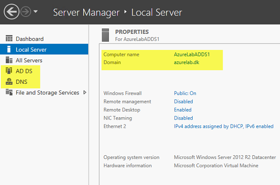Click 'Local Server' in the title breadcrumb
Viewport: 280px width, 185px height.
point(157,12)
